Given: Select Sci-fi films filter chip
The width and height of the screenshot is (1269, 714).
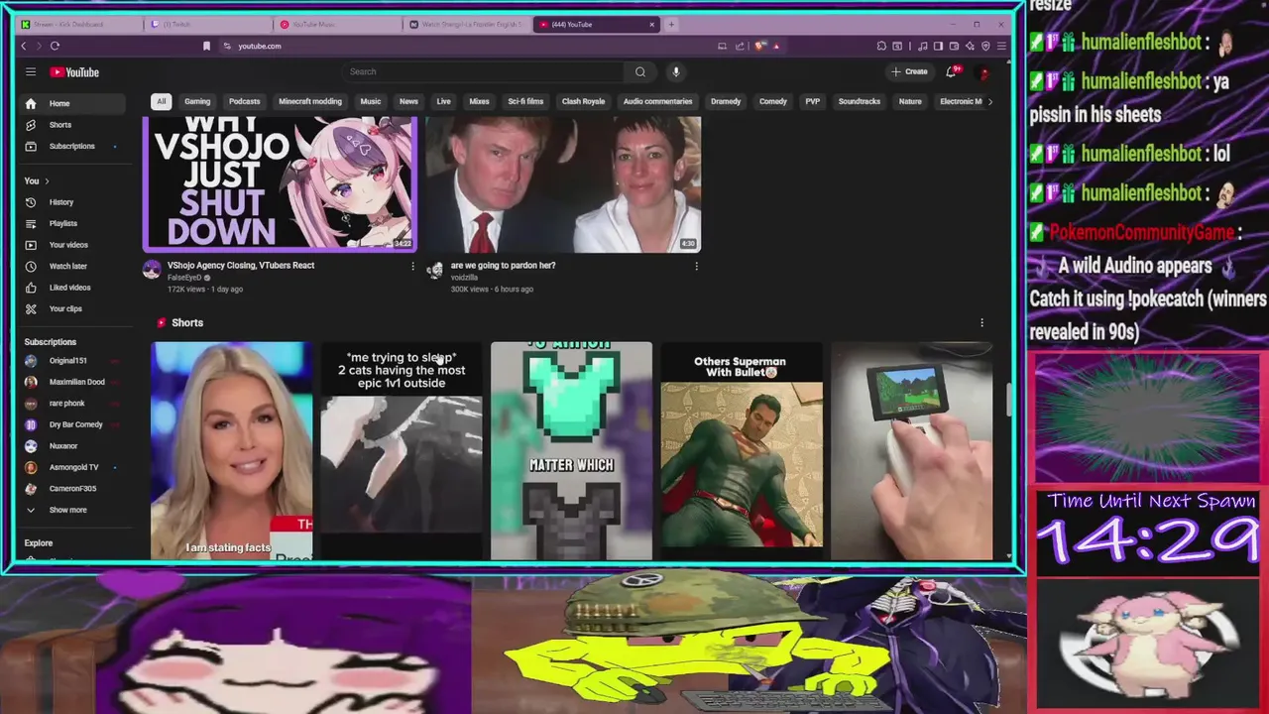Looking at the screenshot, I should click(x=525, y=101).
